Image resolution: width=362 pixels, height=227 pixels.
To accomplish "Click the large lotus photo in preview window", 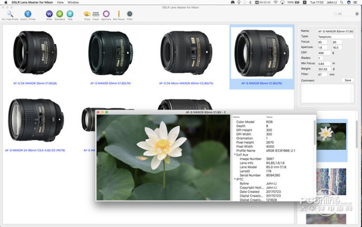I will click(163, 158).
